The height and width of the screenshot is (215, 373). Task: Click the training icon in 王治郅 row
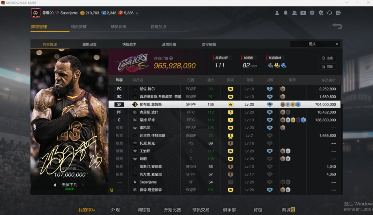(269, 151)
